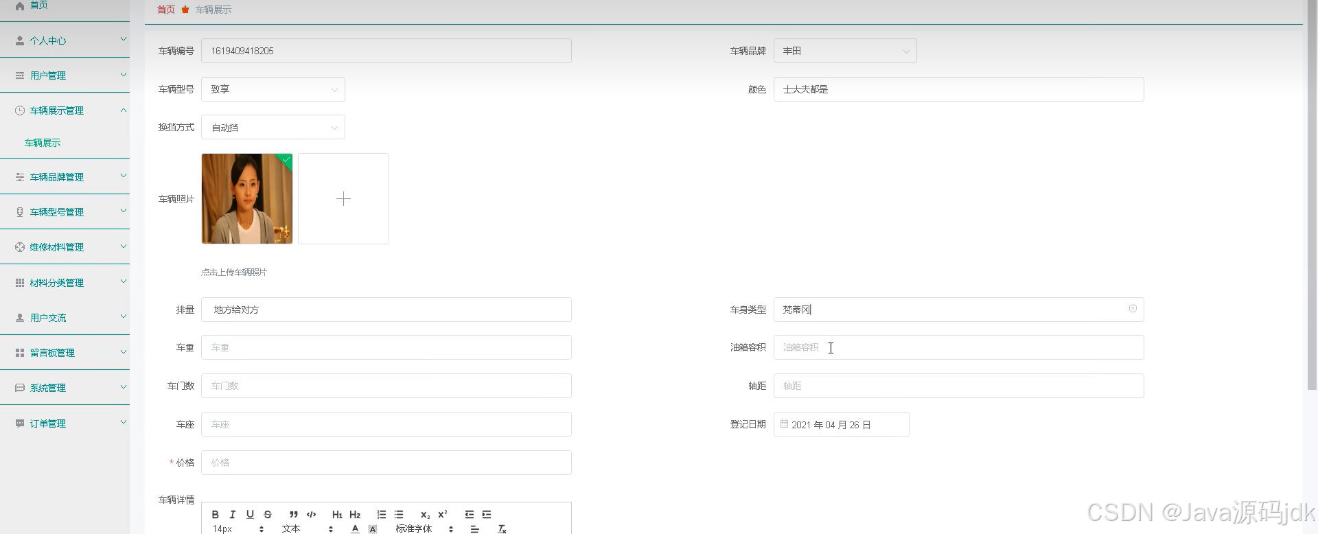Open text color picker
Image resolution: width=1318 pixels, height=534 pixels.
[355, 529]
